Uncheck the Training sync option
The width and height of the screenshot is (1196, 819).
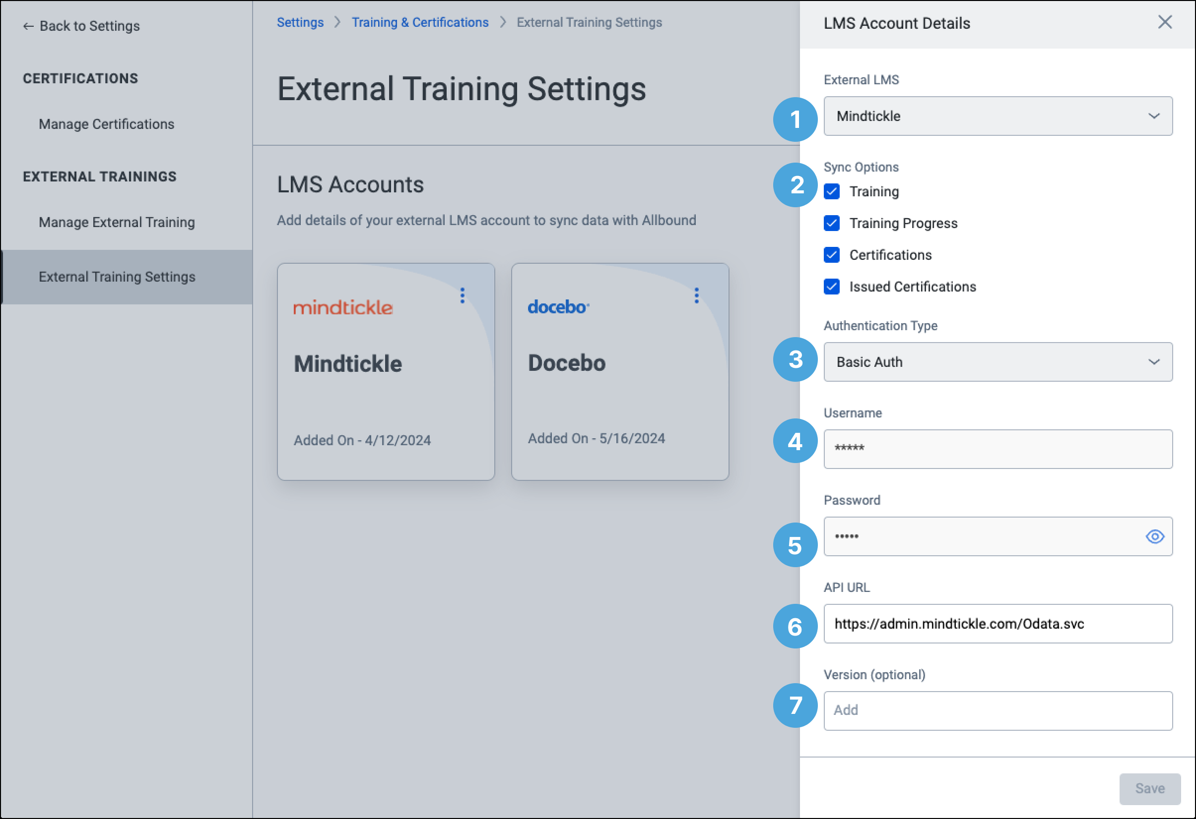pos(832,191)
